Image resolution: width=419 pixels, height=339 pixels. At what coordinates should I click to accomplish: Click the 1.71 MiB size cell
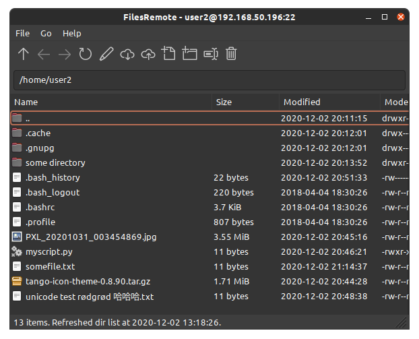pos(232,282)
